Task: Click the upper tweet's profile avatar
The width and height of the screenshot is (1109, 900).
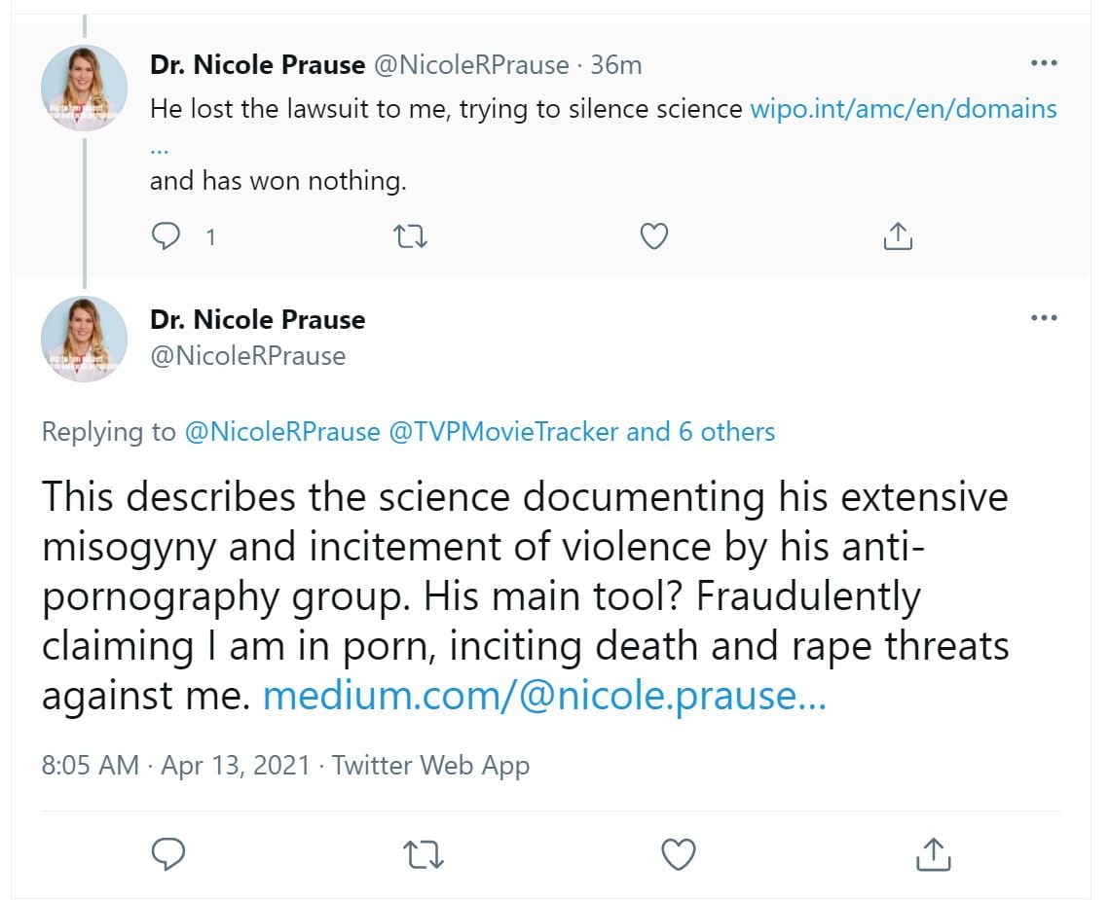Action: (84, 88)
